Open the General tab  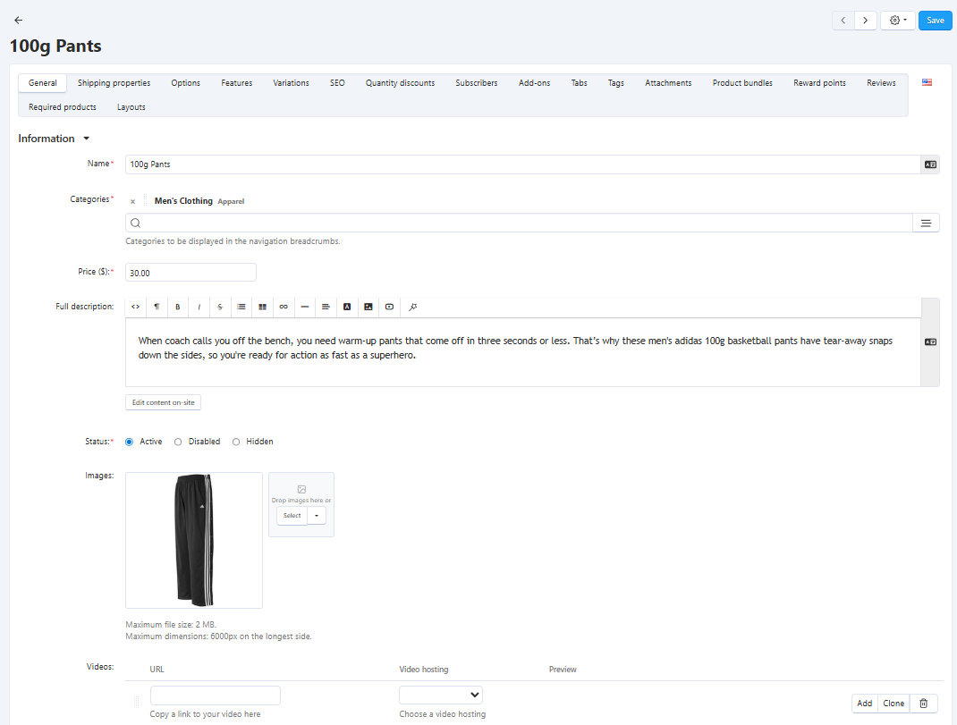pyautogui.click(x=43, y=83)
